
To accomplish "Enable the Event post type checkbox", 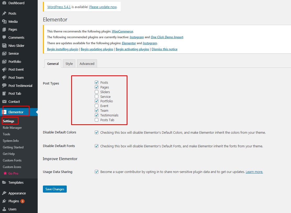I will point(97,106).
